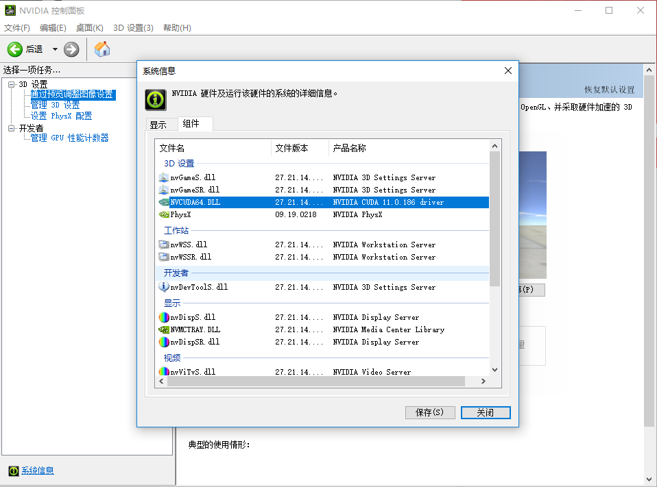Click the component list horizontal scrollbar thumb

tap(316, 381)
